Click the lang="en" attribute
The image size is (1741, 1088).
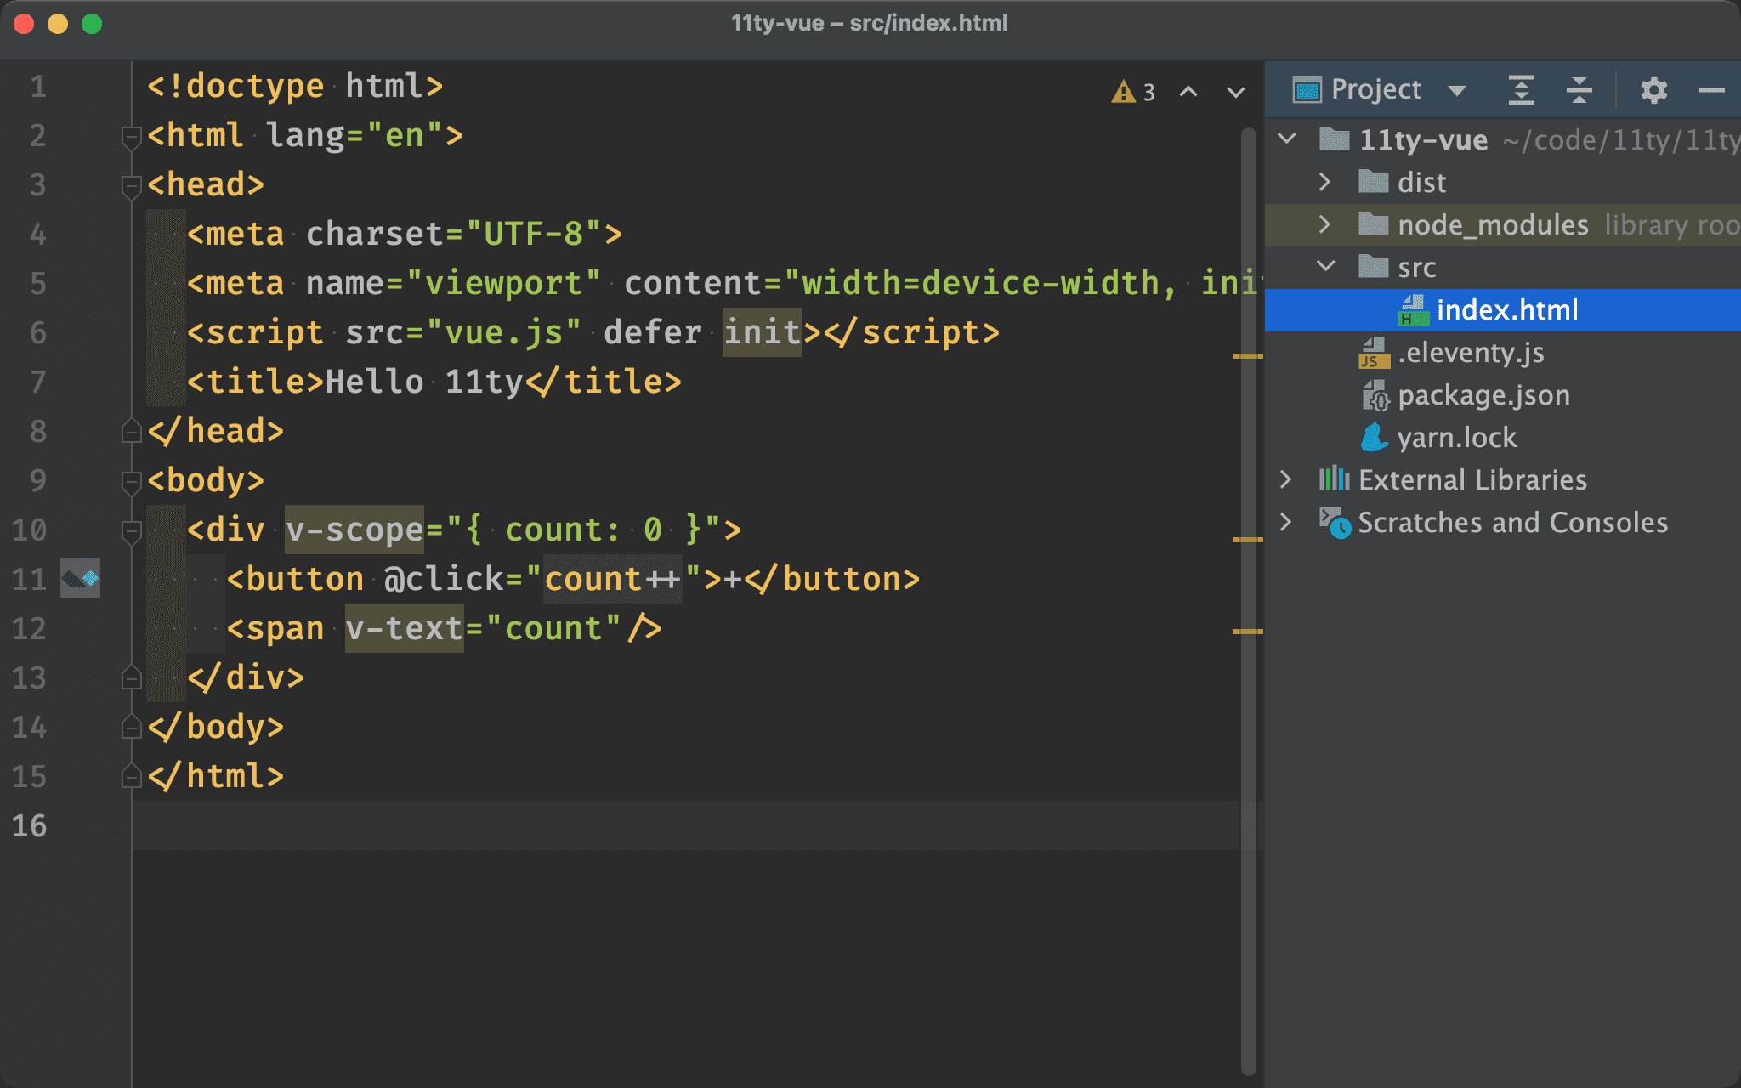coord(354,134)
